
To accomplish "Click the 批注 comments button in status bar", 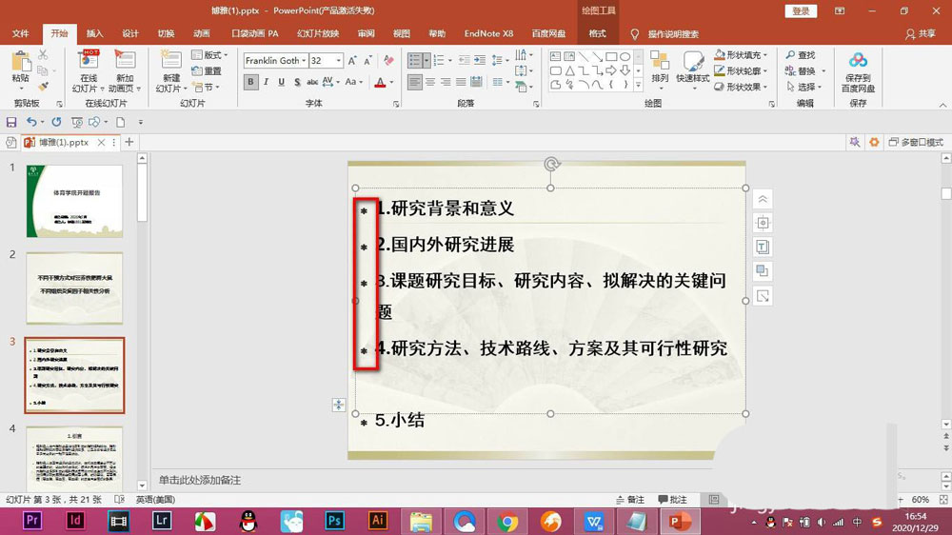I will point(673,499).
